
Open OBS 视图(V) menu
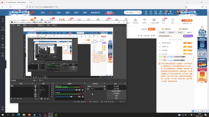click(25, 25)
